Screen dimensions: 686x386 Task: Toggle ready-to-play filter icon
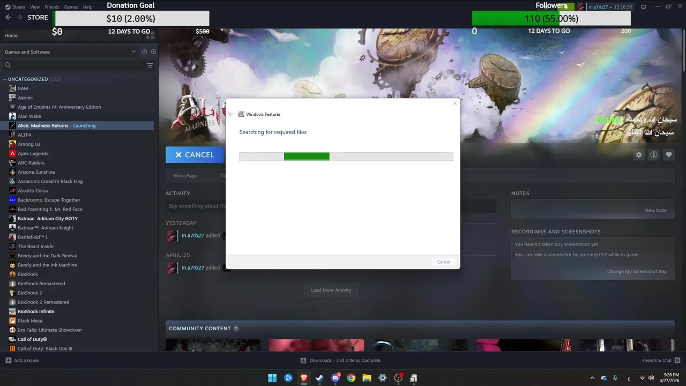153,52
